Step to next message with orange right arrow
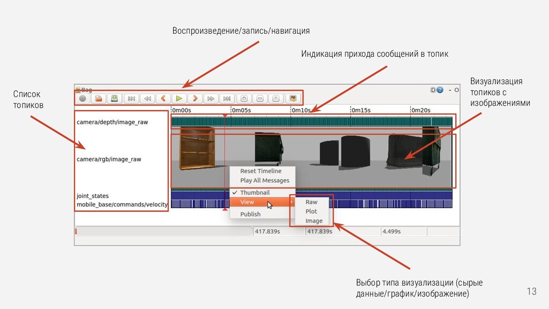This screenshot has width=549, height=309. point(195,99)
